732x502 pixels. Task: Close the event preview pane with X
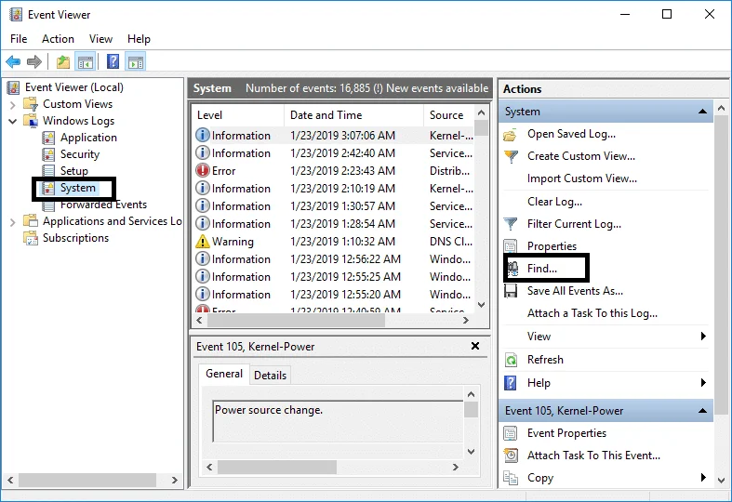[475, 346]
